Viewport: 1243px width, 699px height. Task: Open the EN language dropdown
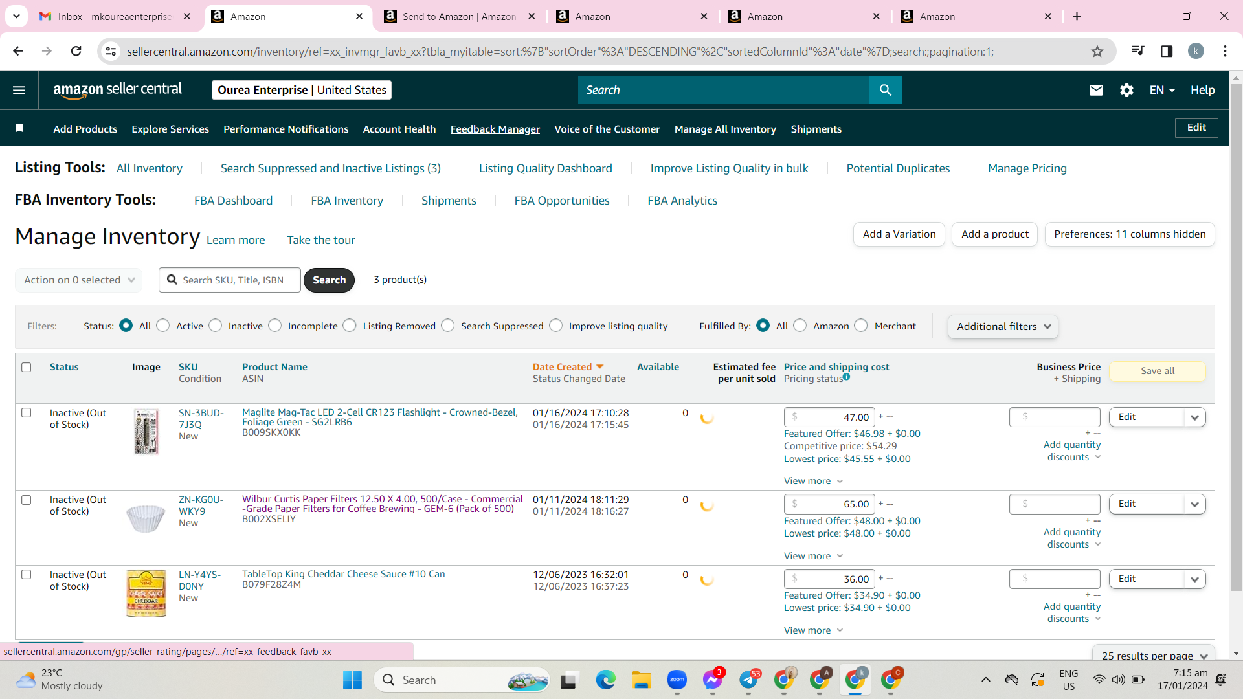[1162, 90]
